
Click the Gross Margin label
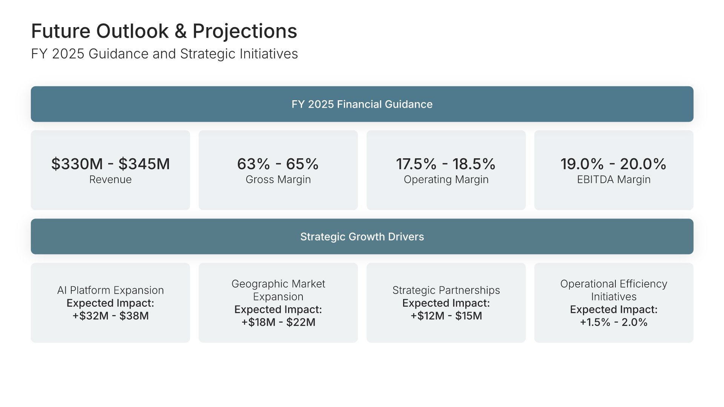[278, 179]
